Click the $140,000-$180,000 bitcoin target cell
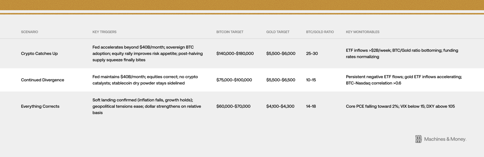The width and height of the screenshot is (484, 157). (235, 54)
